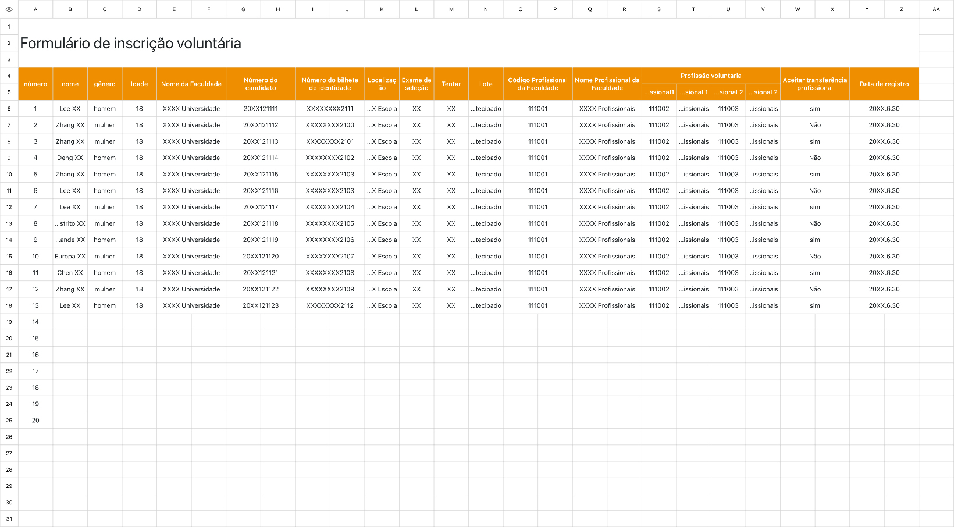This screenshot has height=527, width=954.
Task: Click the 'gênero' header cell
Action: [105, 84]
